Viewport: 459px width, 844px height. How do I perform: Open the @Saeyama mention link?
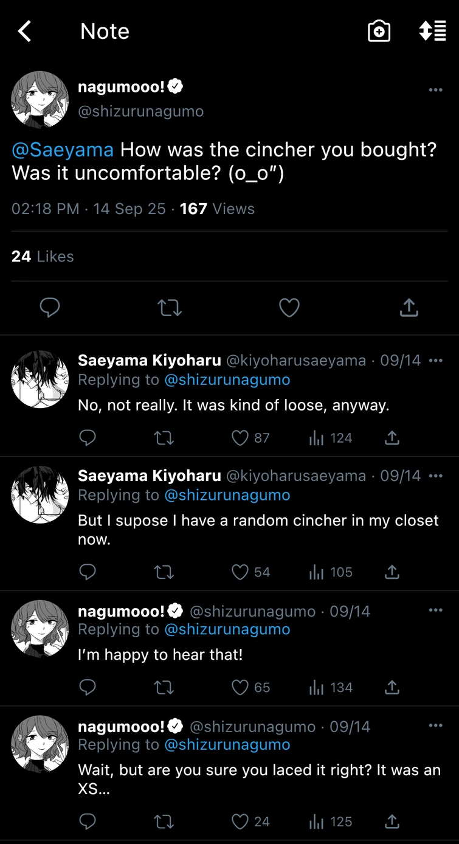point(63,150)
